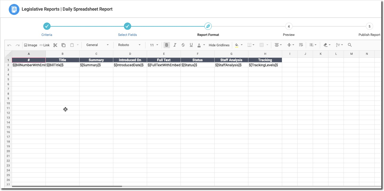Select the 'Summary' header cell
The height and width of the screenshot is (191, 384).
point(96,60)
